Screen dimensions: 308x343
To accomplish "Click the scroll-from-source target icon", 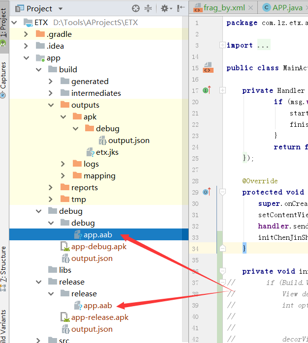I will 136,8.
